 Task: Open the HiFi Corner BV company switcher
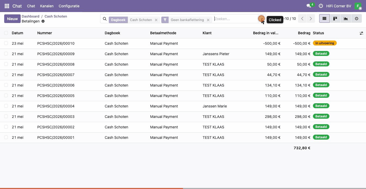339,6
